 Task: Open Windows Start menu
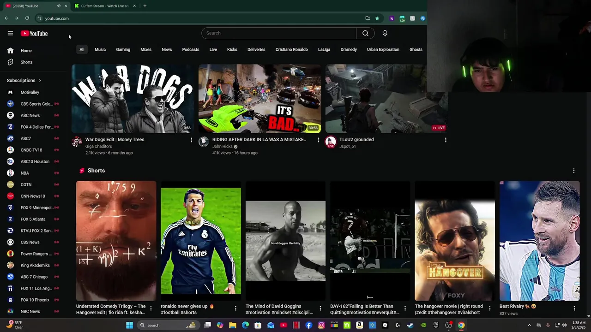(x=130, y=325)
